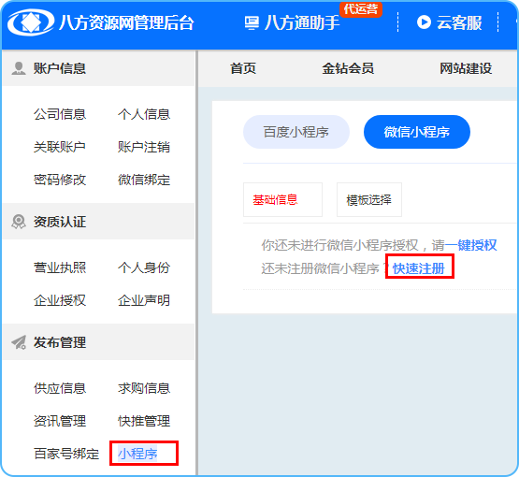Open 小程序 in the sidebar
The width and height of the screenshot is (519, 477).
pyautogui.click(x=137, y=454)
